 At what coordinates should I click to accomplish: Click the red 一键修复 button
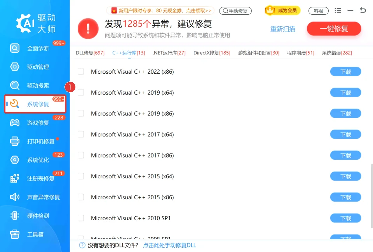pyautogui.click(x=334, y=28)
